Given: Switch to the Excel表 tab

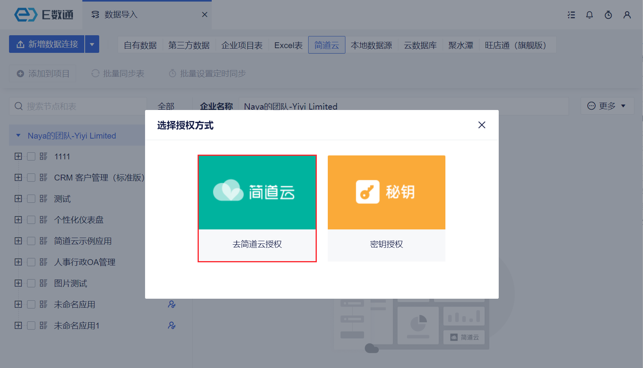Looking at the screenshot, I should click(x=288, y=45).
